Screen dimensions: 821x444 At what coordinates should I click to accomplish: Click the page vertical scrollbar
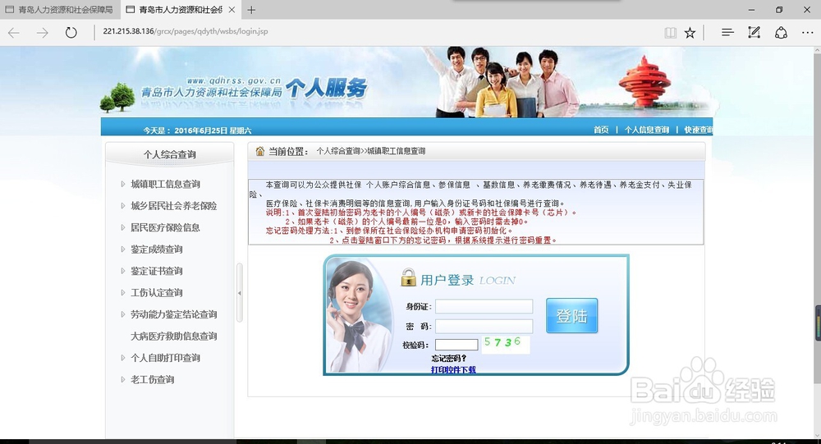[x=818, y=240]
